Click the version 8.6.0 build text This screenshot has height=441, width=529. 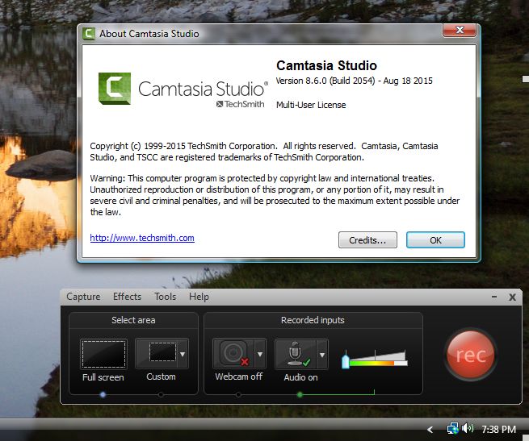(x=354, y=81)
